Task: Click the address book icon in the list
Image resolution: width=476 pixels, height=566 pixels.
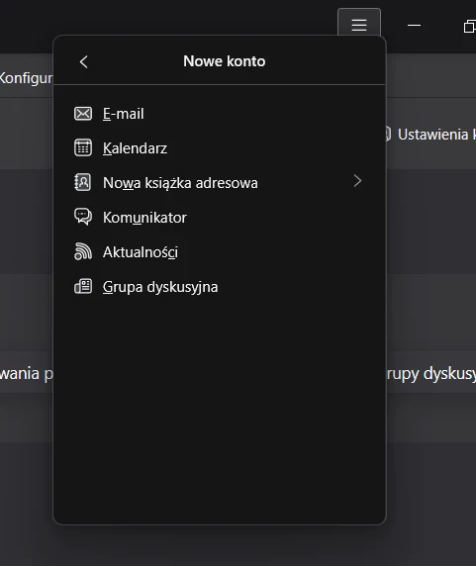Action: (83, 182)
